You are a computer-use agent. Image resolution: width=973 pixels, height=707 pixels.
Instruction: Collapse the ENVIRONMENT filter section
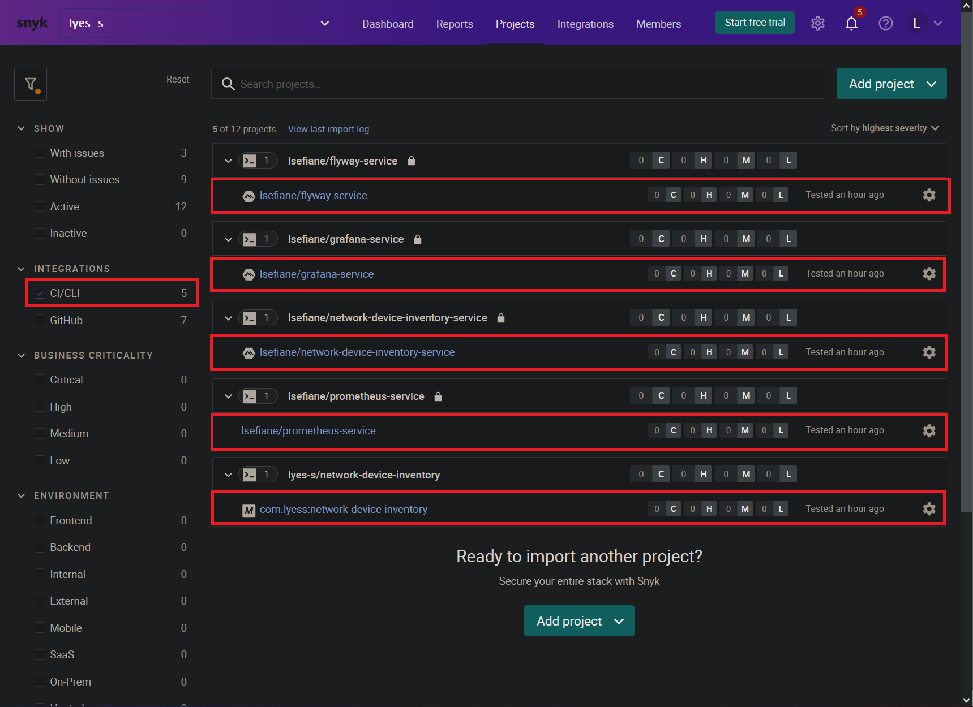tap(22, 495)
